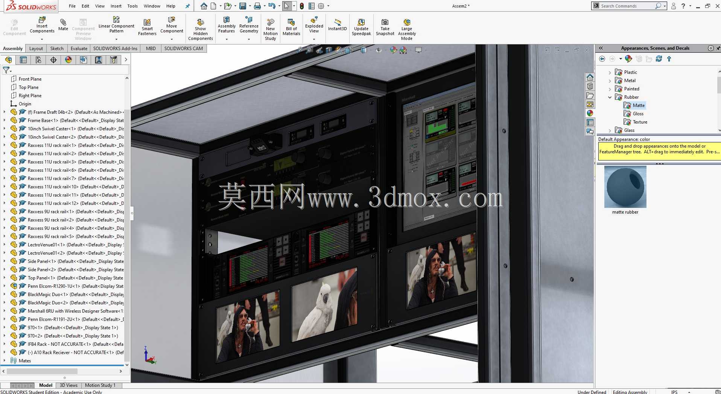Go back in Appearances panel
721x394 pixels.
click(602, 59)
